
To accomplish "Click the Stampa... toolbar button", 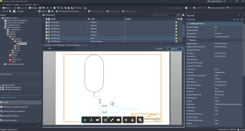I will (x=33, y=8).
